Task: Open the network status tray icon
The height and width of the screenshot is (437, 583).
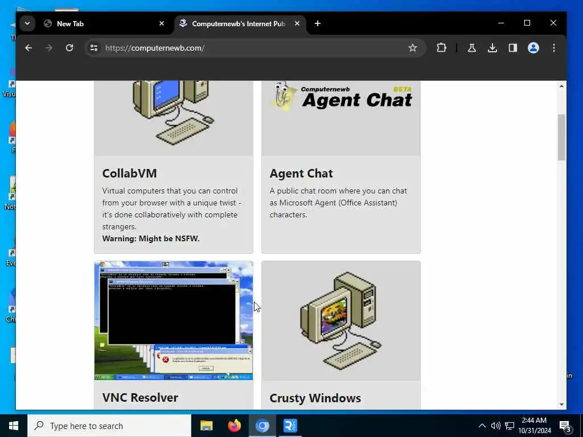Action: [510, 426]
